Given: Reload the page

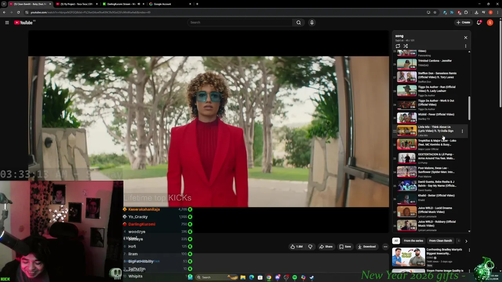Looking at the screenshot, I should (x=18, y=12).
